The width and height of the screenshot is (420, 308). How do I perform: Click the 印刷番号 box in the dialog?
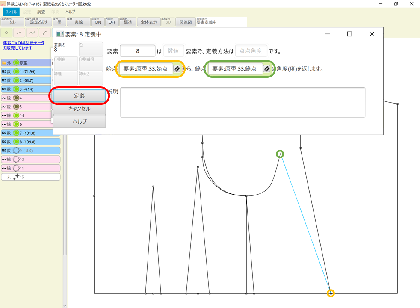[x=91, y=63]
